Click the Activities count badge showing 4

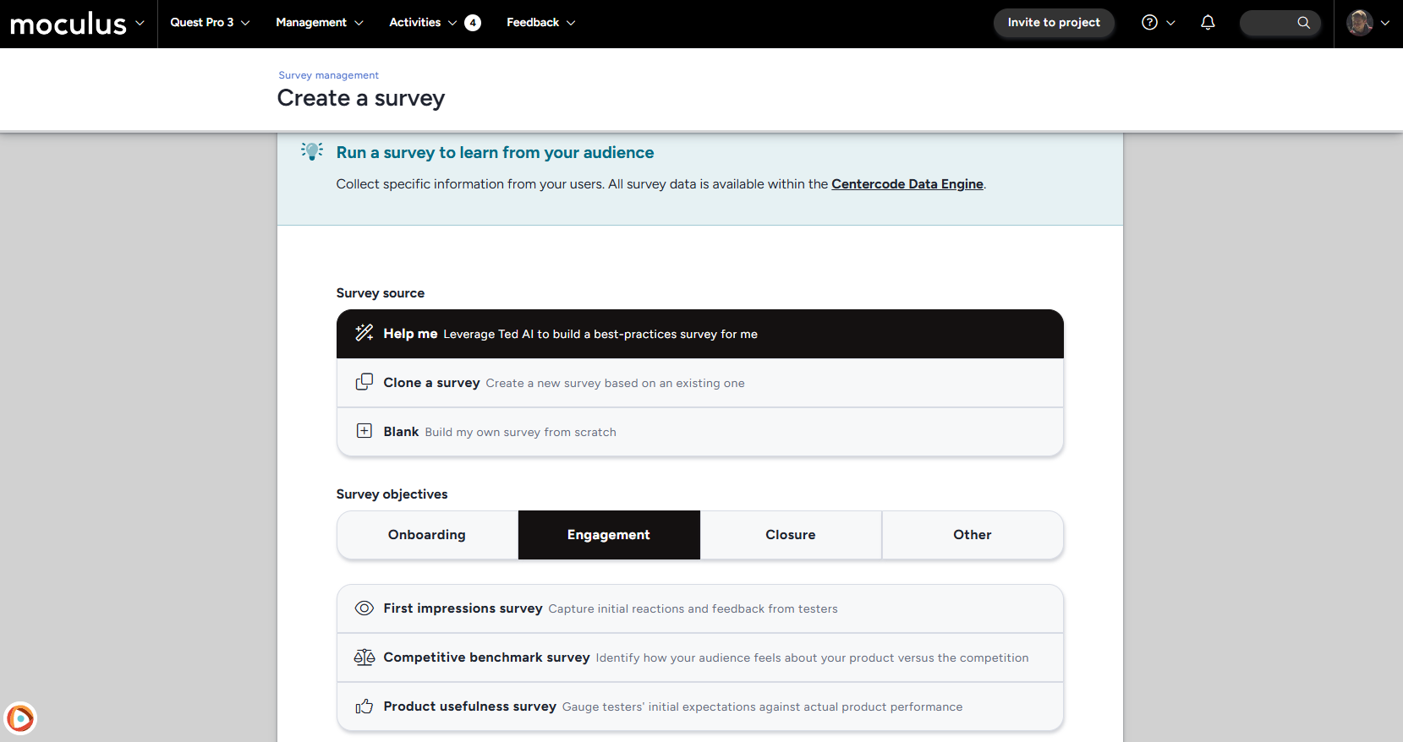tap(473, 23)
